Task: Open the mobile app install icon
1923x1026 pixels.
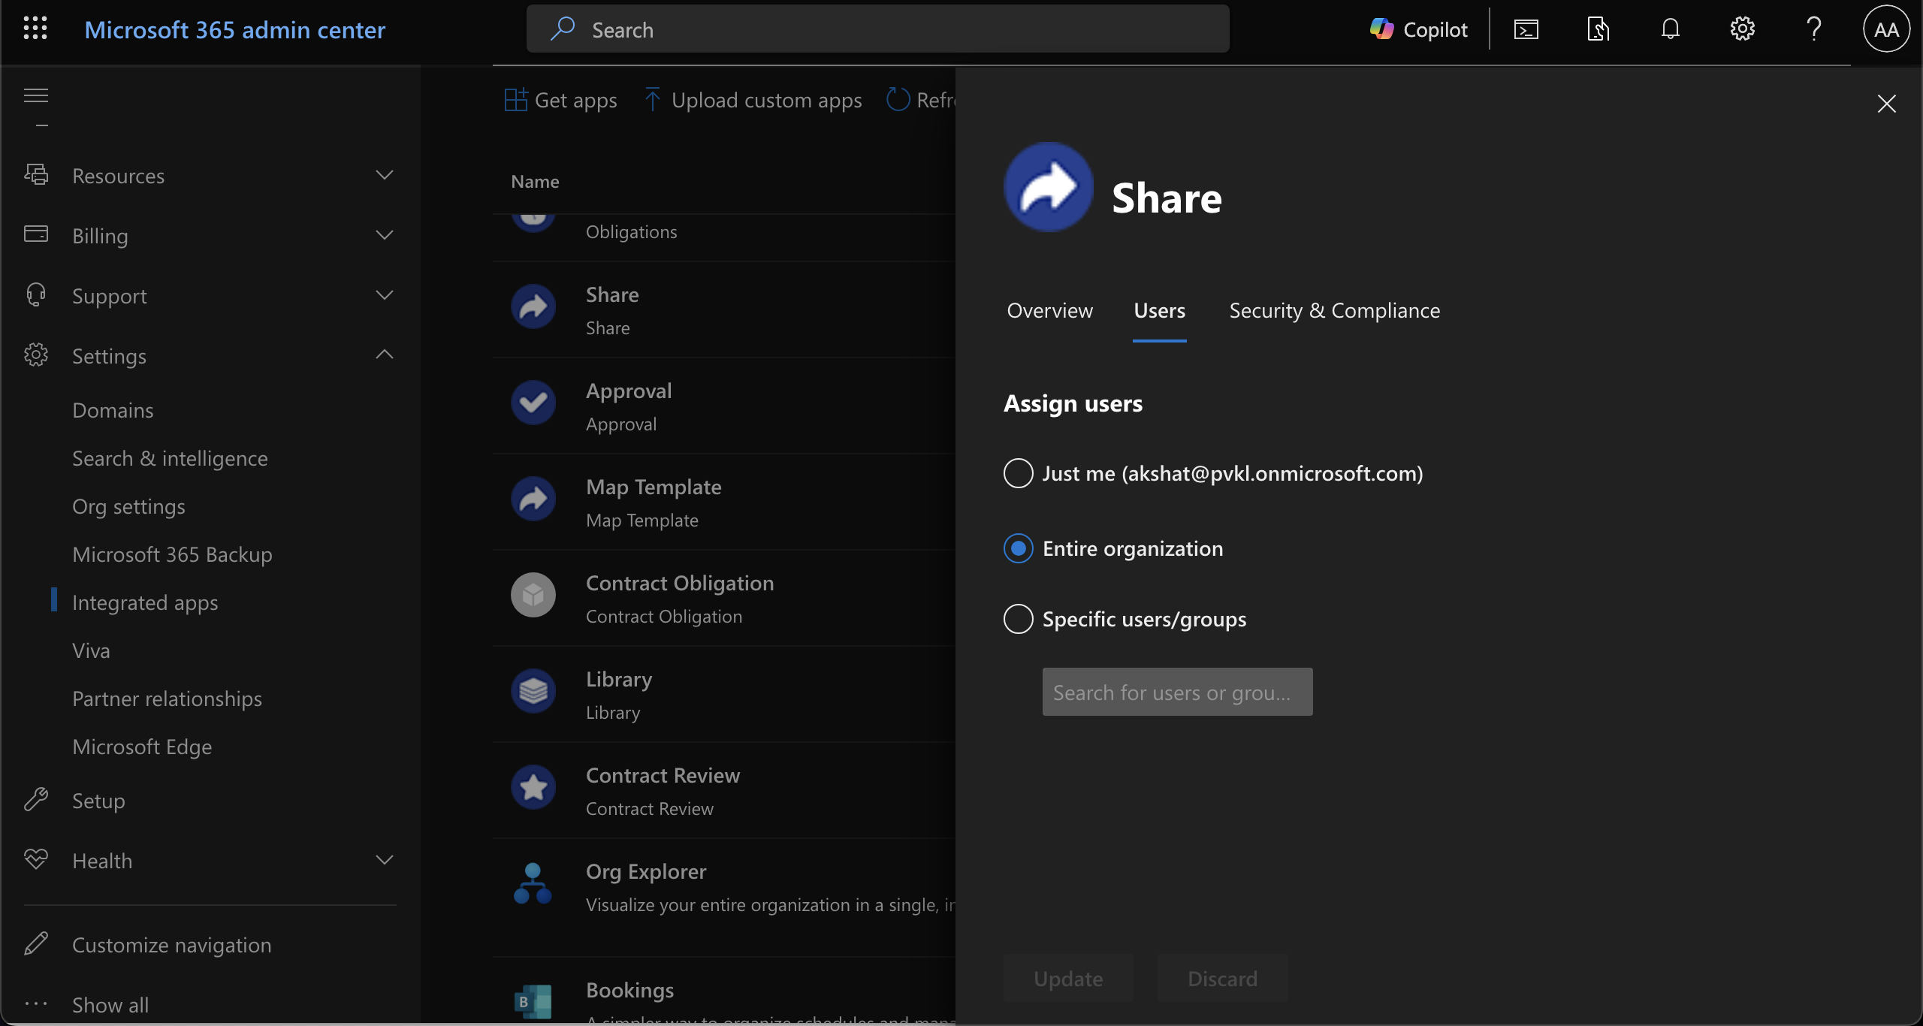Action: 1598,29
